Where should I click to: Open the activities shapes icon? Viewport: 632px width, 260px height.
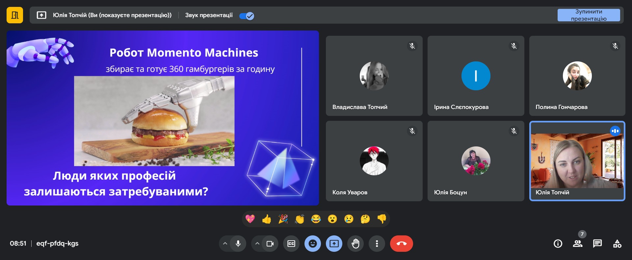click(617, 244)
